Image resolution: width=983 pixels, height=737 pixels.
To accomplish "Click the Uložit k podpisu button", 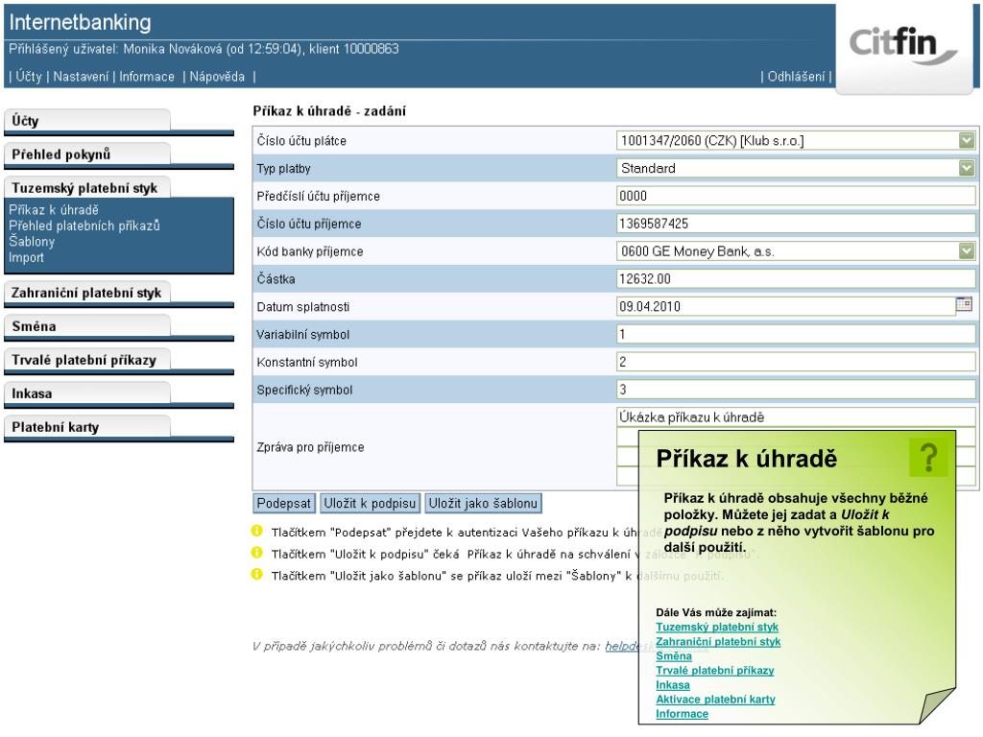I will tap(370, 503).
